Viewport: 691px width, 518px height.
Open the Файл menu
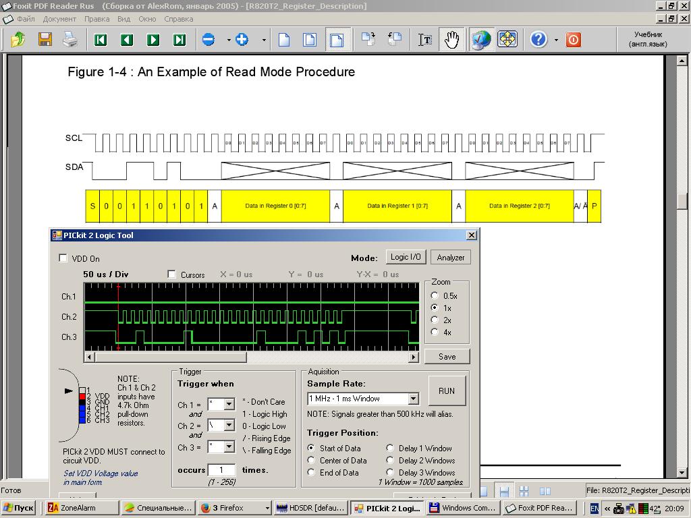(26, 19)
